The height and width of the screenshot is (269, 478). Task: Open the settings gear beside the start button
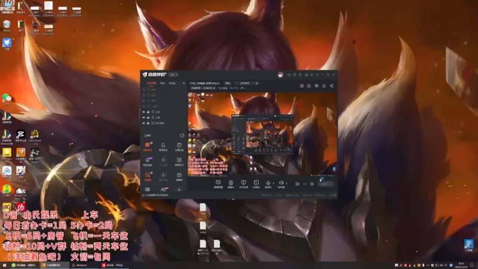click(x=312, y=184)
